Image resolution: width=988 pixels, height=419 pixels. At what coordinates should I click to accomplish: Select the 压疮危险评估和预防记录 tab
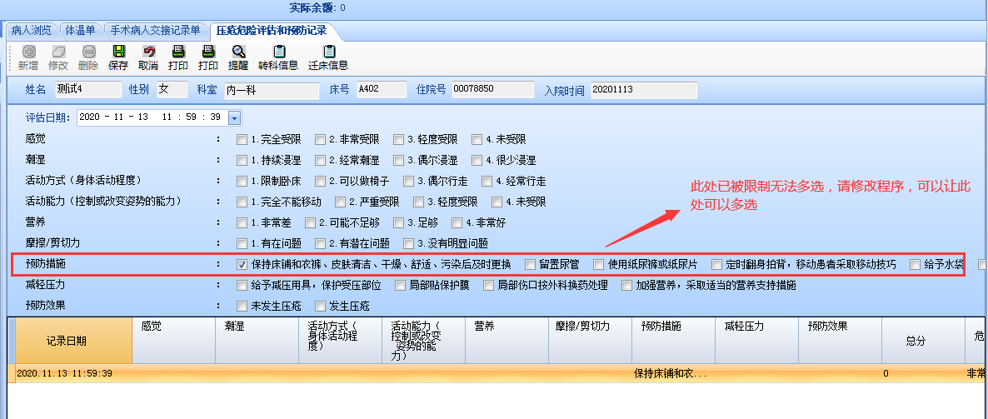[x=272, y=30]
